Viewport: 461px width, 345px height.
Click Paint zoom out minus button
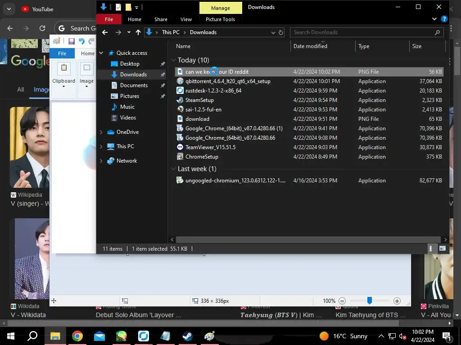[342, 301]
